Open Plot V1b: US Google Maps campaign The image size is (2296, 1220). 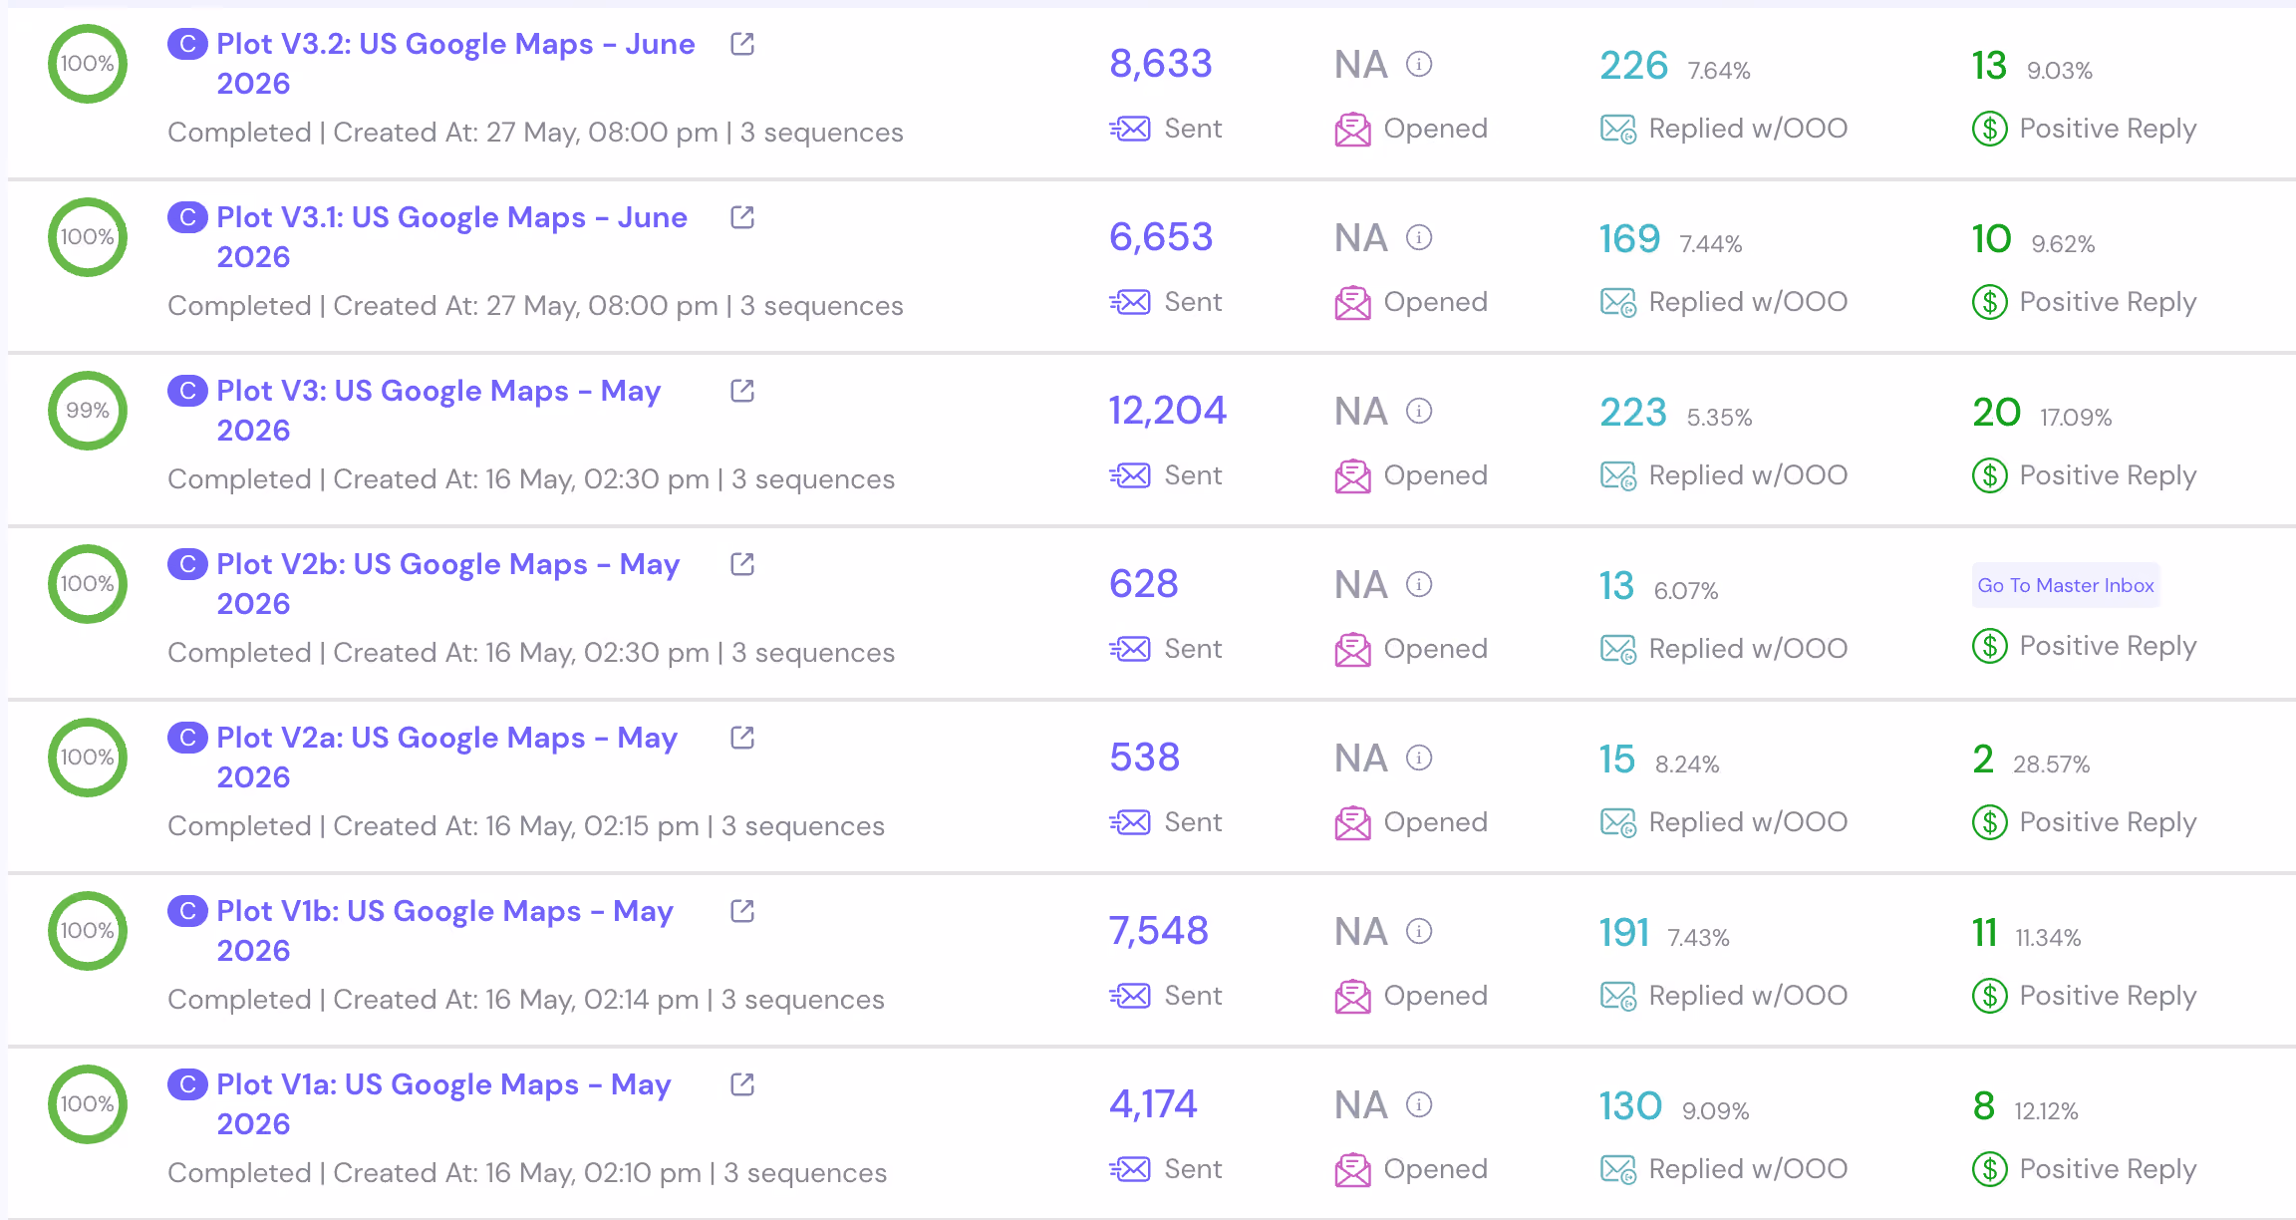coord(444,930)
